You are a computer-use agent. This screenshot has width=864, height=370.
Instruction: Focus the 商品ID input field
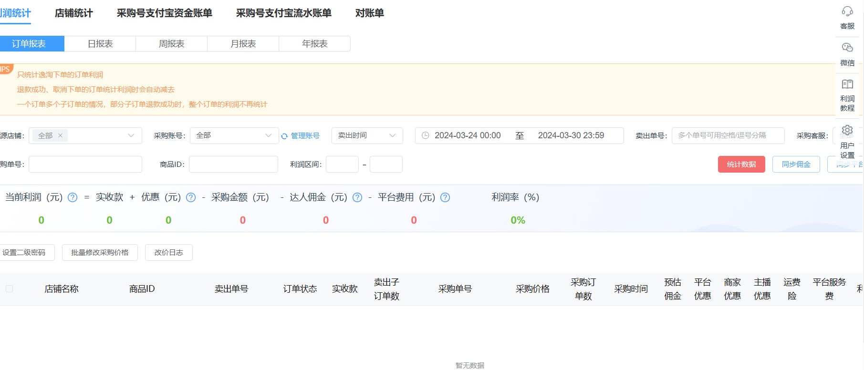point(233,164)
